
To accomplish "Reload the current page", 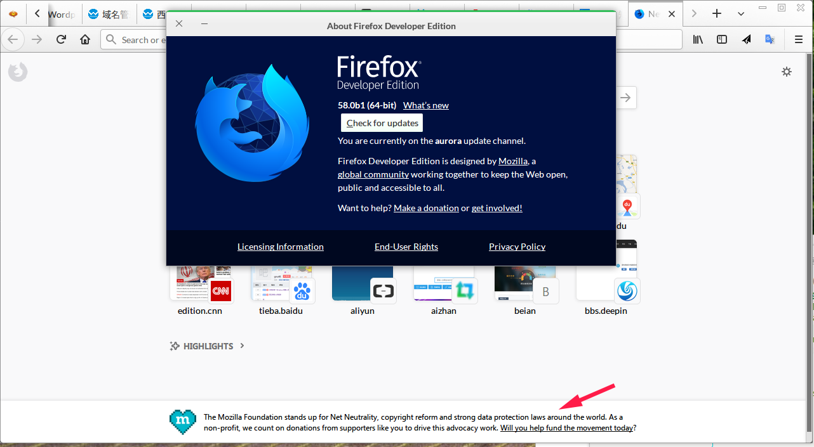I will pos(61,39).
